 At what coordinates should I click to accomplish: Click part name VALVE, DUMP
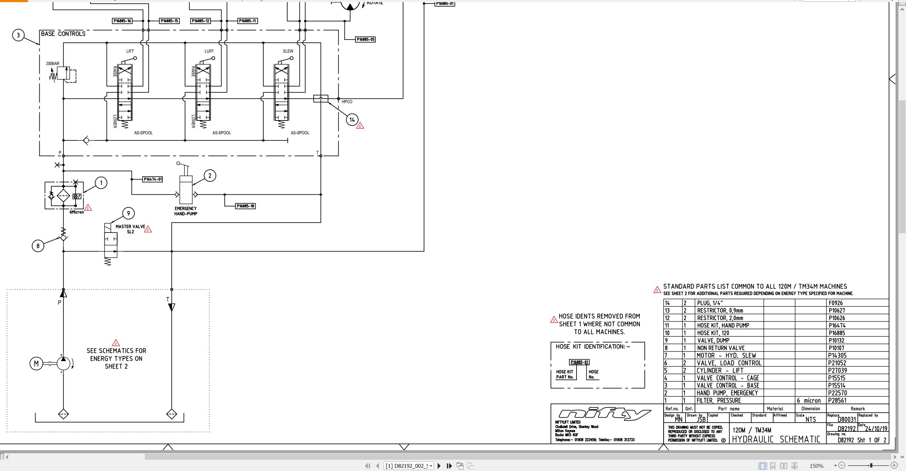coord(713,341)
